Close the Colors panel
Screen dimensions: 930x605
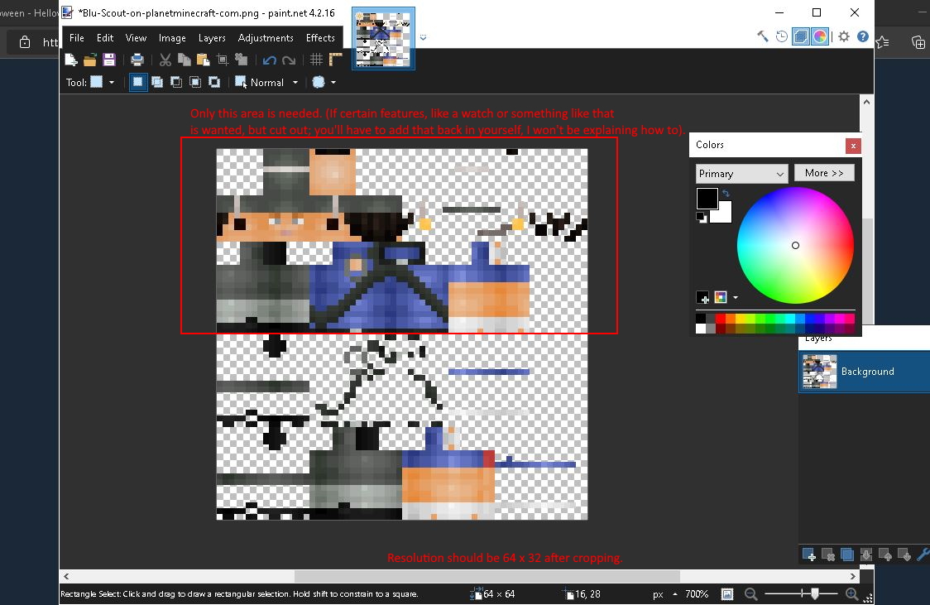[853, 146]
